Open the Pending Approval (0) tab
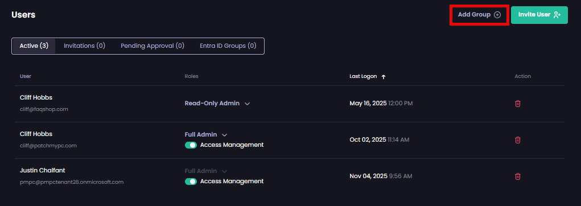 click(x=153, y=46)
